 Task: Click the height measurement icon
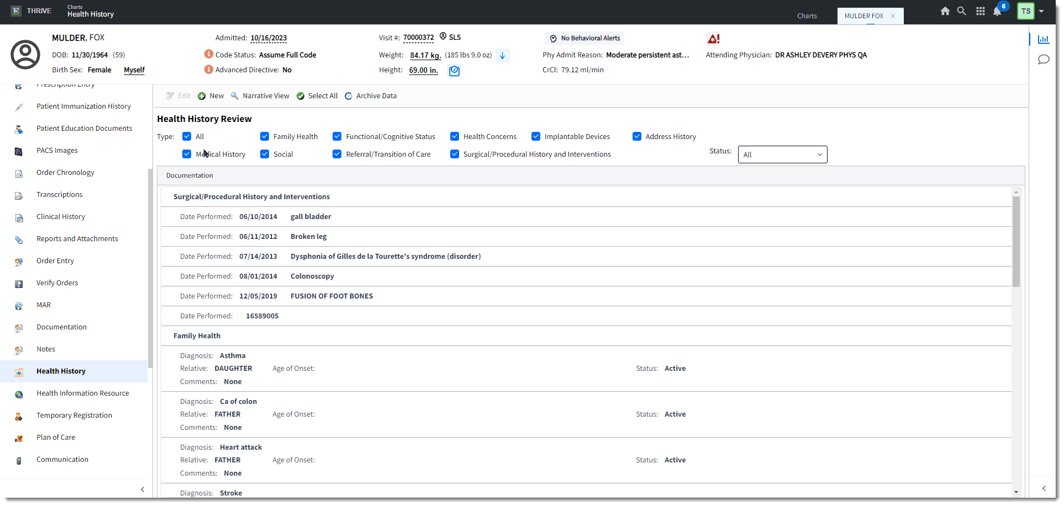pos(454,71)
